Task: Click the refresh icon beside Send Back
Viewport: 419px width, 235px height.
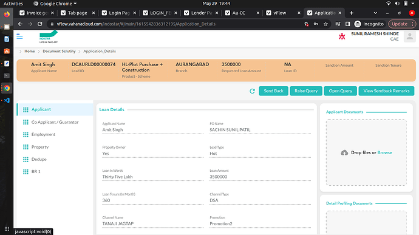Action: coord(252,91)
